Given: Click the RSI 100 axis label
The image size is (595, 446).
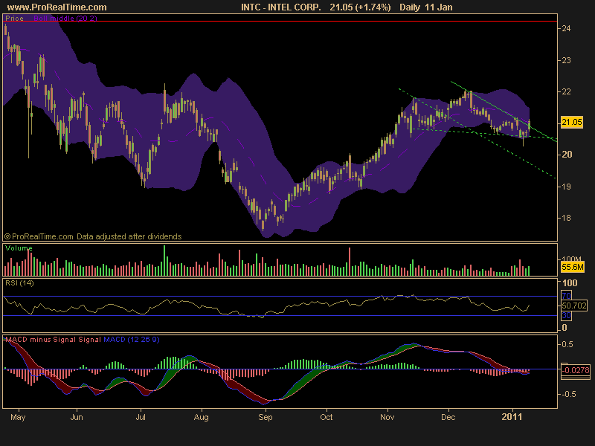Looking at the screenshot, I should [570, 283].
